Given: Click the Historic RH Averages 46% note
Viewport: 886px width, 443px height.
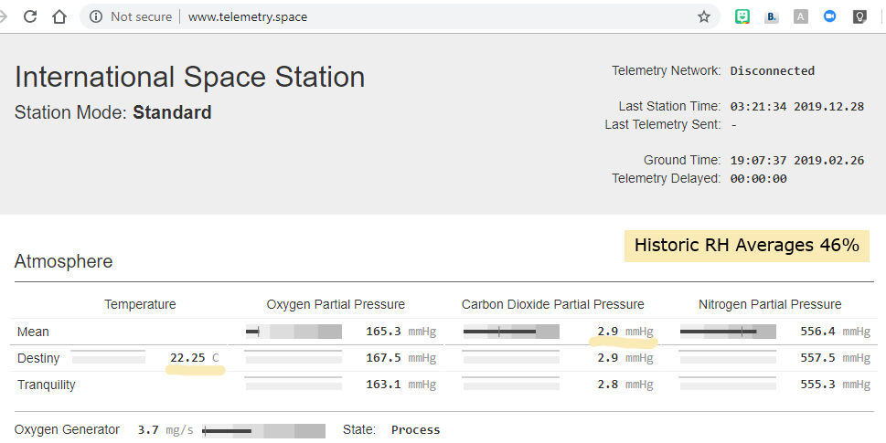Looking at the screenshot, I should click(x=746, y=246).
